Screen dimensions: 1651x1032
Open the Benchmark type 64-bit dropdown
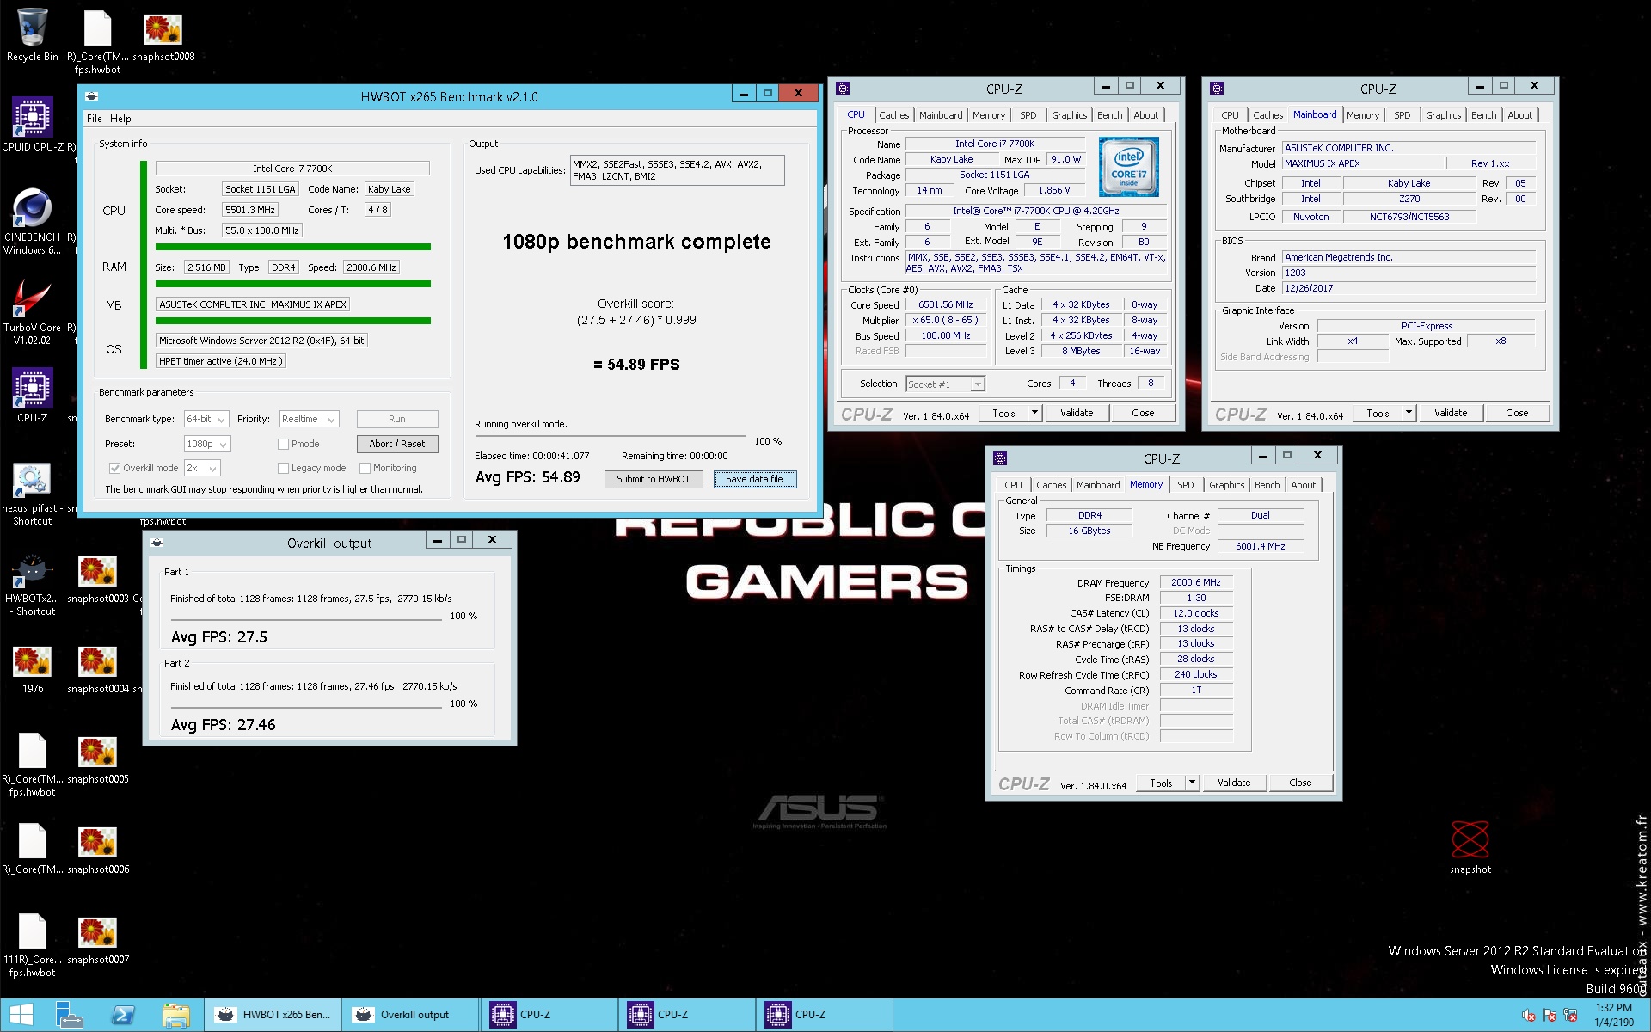[206, 419]
